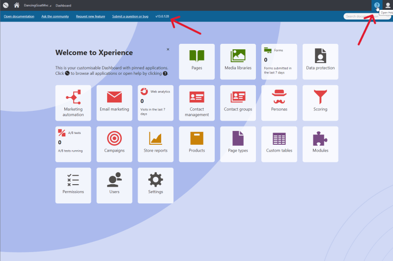
Task: Open the Contact management application
Action: point(197,103)
